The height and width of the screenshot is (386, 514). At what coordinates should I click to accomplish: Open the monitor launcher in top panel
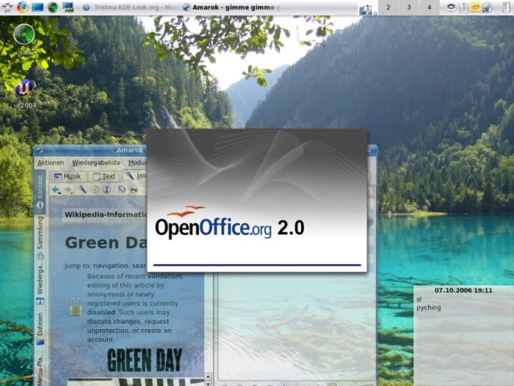(x=68, y=7)
